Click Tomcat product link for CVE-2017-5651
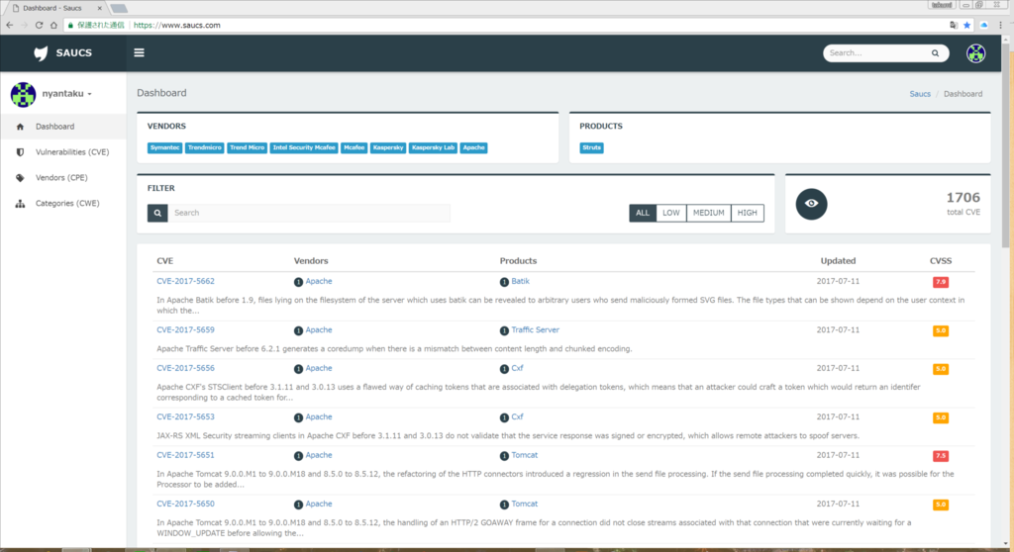 tap(525, 455)
